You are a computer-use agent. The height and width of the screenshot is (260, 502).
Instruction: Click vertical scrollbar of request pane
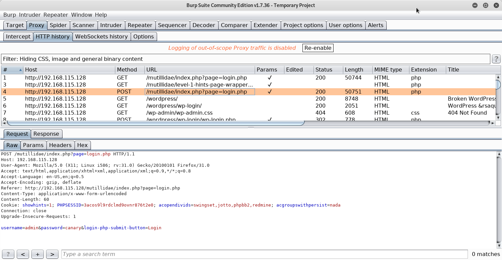click(499, 200)
